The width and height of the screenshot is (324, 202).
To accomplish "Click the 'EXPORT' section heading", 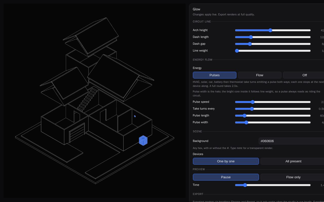I will [198, 194].
